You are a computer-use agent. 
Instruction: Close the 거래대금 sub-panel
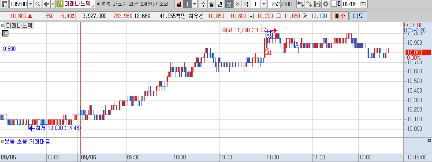429,141
